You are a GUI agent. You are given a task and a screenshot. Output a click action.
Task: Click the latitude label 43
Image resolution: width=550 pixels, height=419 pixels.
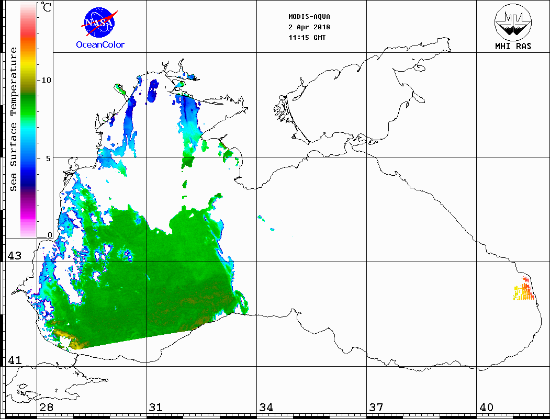point(14,256)
